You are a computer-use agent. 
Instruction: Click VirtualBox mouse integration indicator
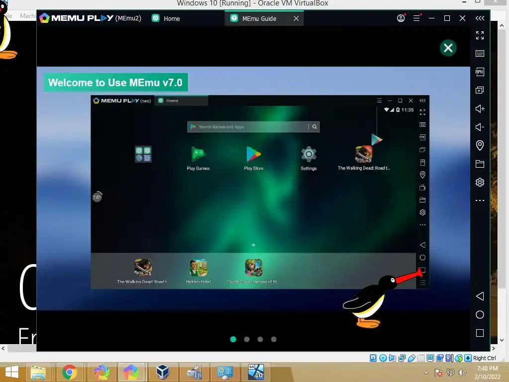click(x=459, y=358)
